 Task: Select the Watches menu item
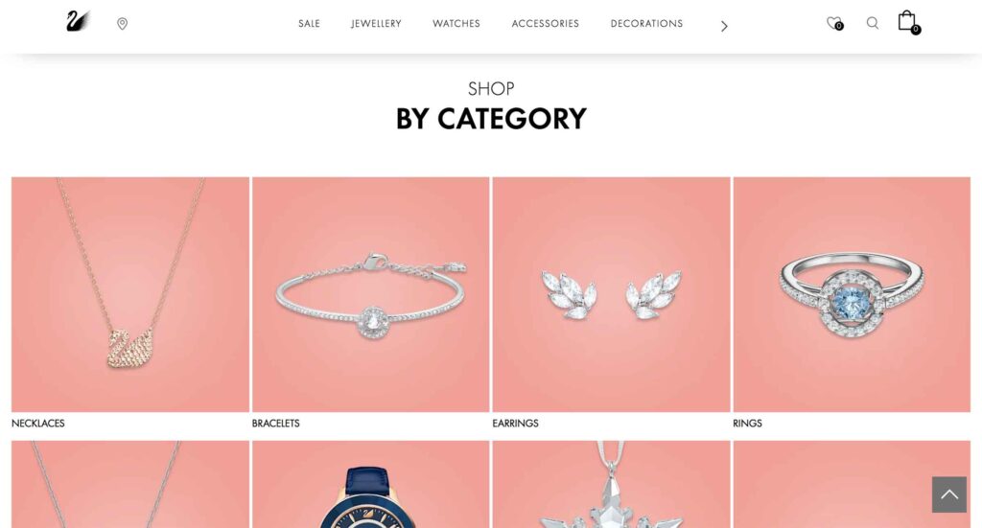(x=456, y=24)
